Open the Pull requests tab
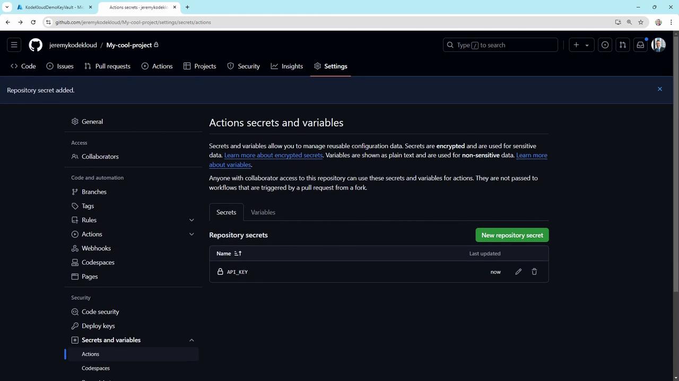The image size is (679, 381). (108, 66)
